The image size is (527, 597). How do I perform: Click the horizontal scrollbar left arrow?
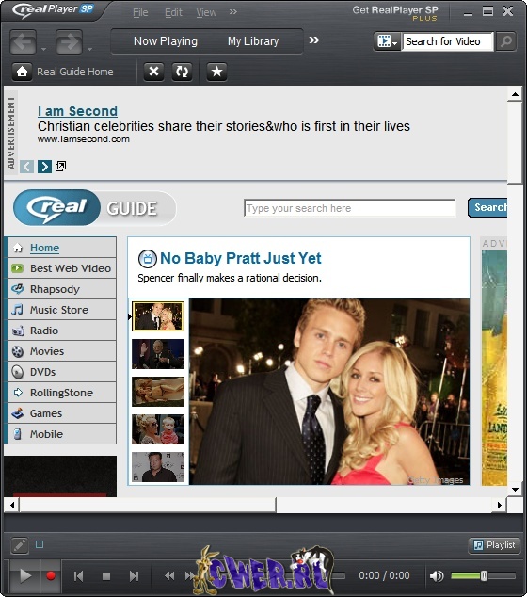[12, 506]
